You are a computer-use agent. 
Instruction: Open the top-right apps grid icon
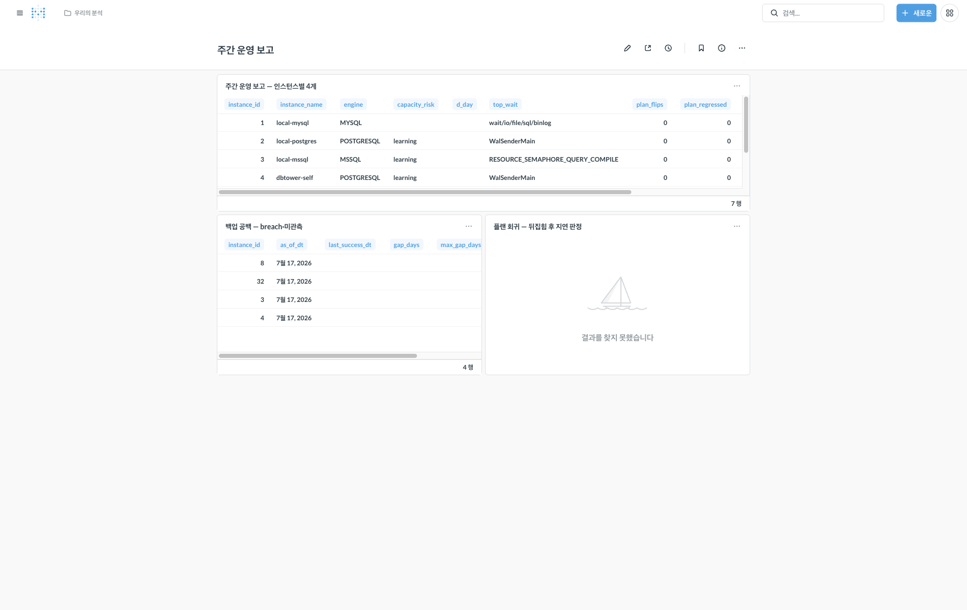950,13
